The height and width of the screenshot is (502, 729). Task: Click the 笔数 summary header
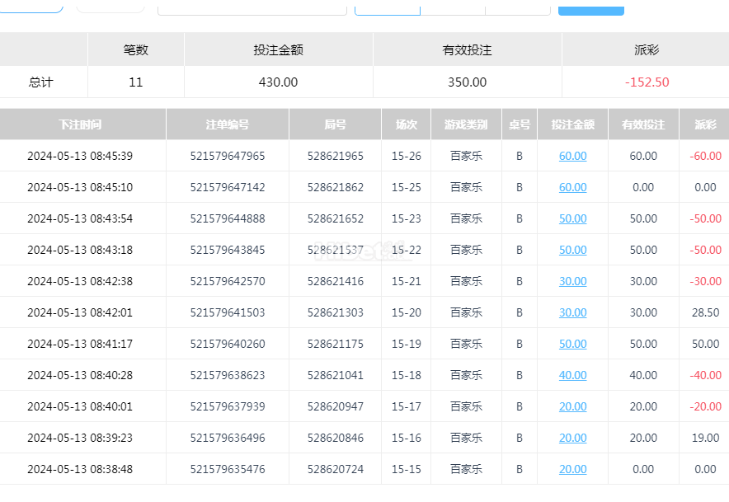click(136, 49)
